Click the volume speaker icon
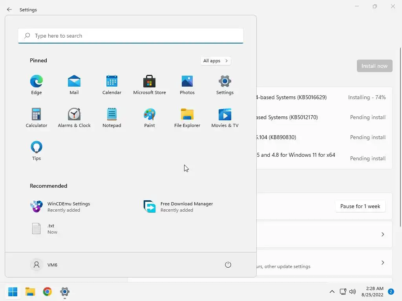The image size is (402, 301). coord(353,292)
